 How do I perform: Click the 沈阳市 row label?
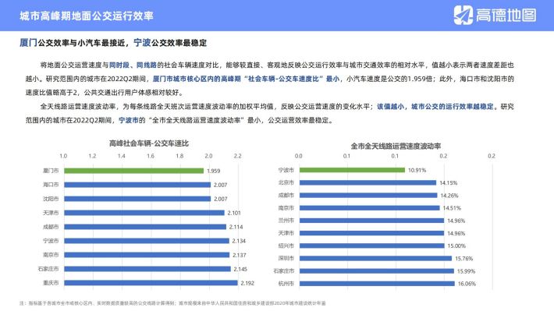pos(51,199)
